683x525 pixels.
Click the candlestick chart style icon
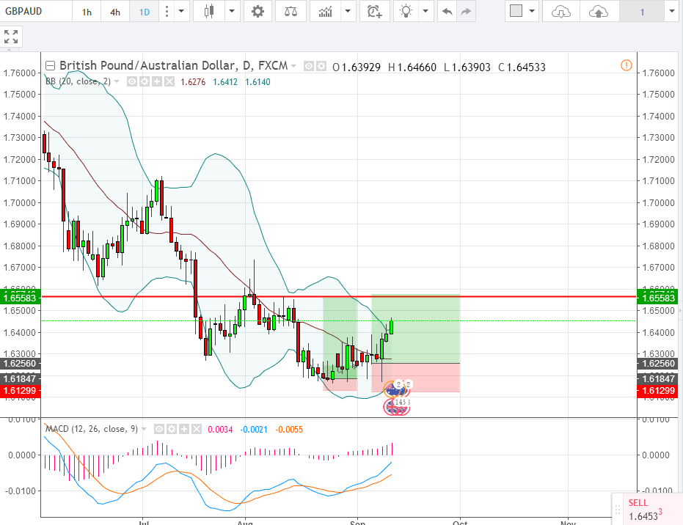tap(209, 11)
